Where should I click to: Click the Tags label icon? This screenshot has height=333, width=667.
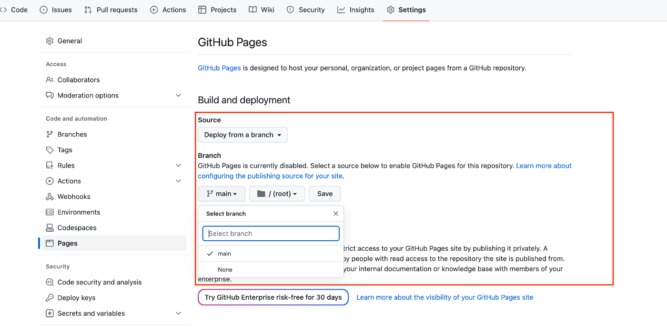pos(50,150)
